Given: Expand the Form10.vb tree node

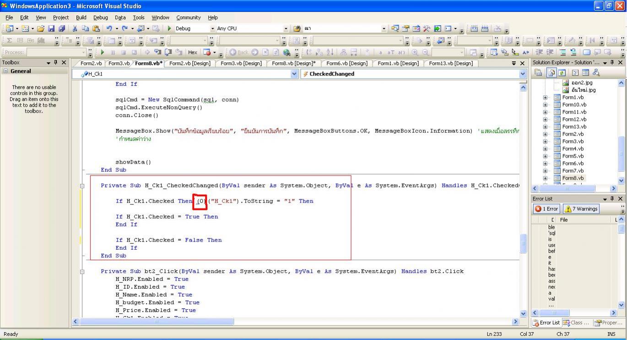Looking at the screenshot, I should (545, 105).
